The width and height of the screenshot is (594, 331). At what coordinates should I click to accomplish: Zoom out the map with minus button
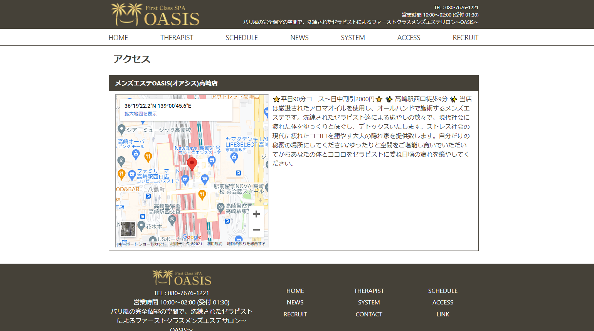(x=256, y=230)
